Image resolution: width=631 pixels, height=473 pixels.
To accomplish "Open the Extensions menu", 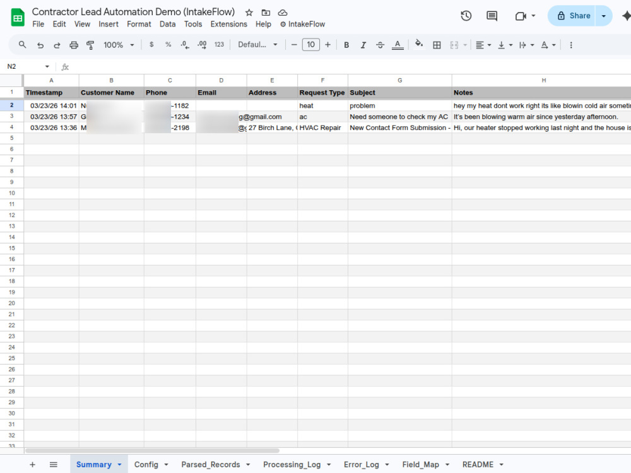I will coord(228,24).
